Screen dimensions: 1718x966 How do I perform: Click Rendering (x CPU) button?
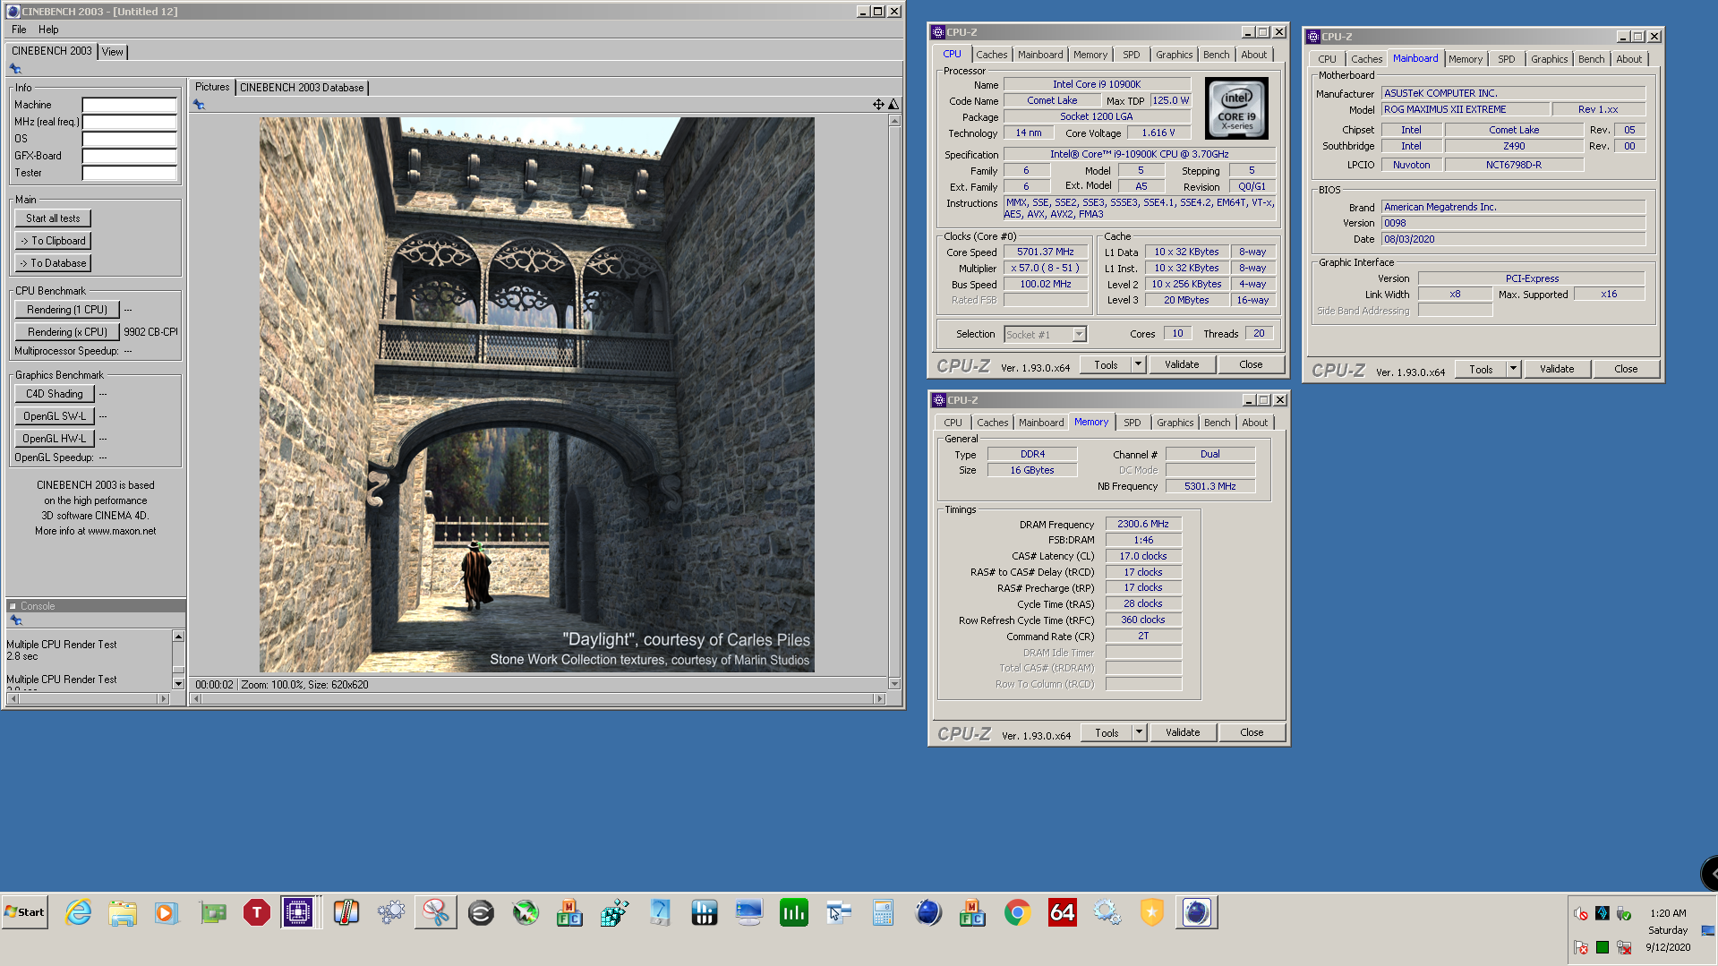tap(67, 332)
